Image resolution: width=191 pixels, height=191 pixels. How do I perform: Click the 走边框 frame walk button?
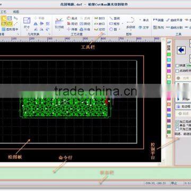coord(183,107)
